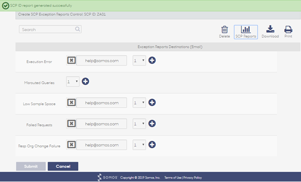Click the Download icon
This screenshot has height=182, width=301.
[270, 29]
